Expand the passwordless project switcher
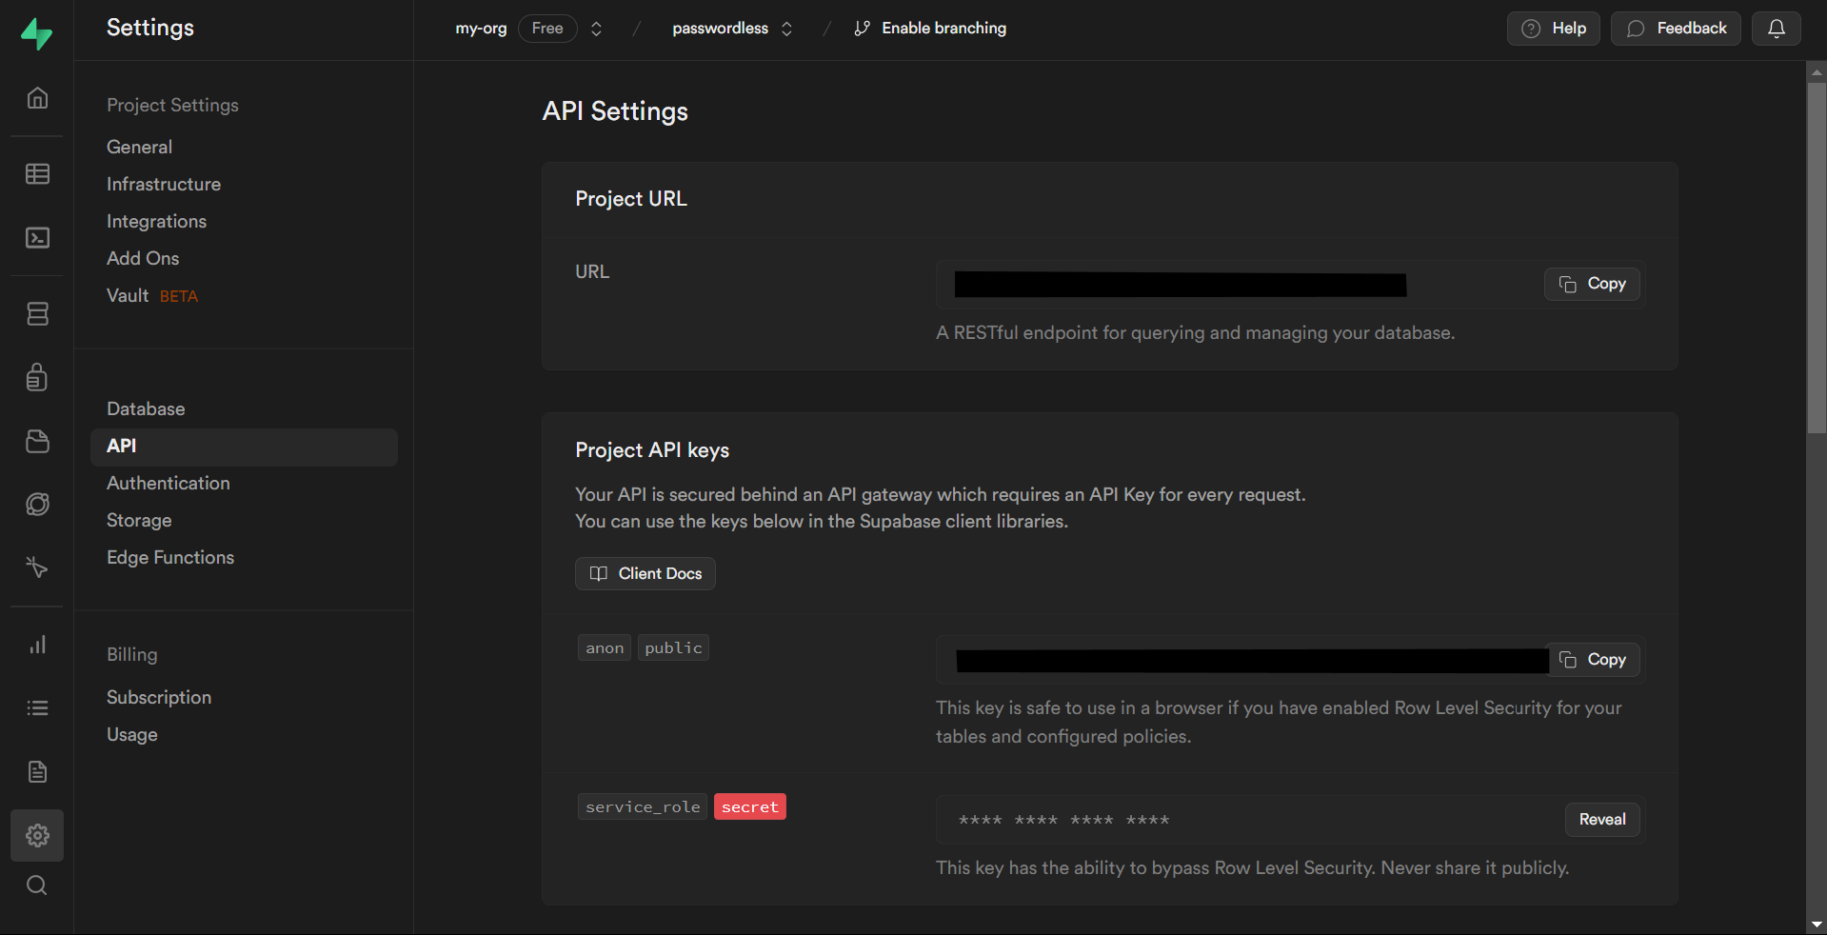Screen dimensions: 1827x935 (786, 29)
